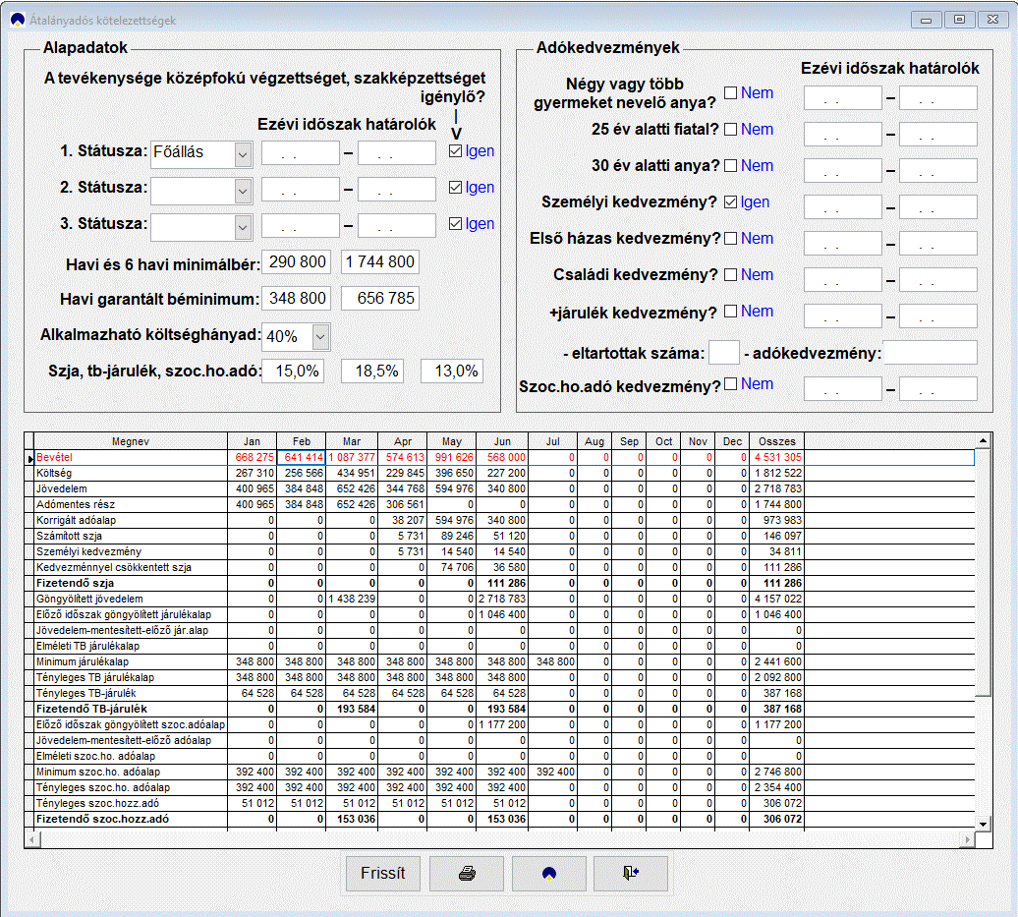
Task: Open the 1. Státusza dropdown showing Főállás
Action: (x=243, y=154)
